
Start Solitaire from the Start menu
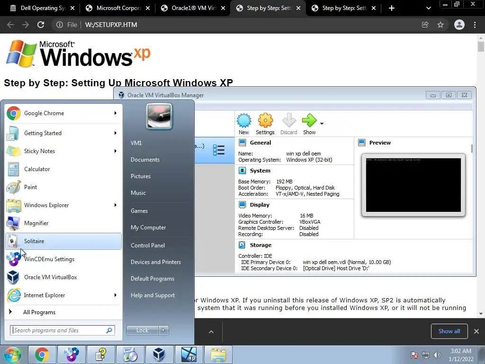pos(63,241)
